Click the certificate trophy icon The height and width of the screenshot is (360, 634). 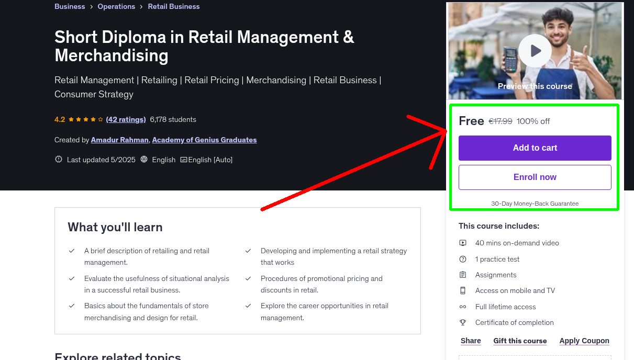[463, 322]
